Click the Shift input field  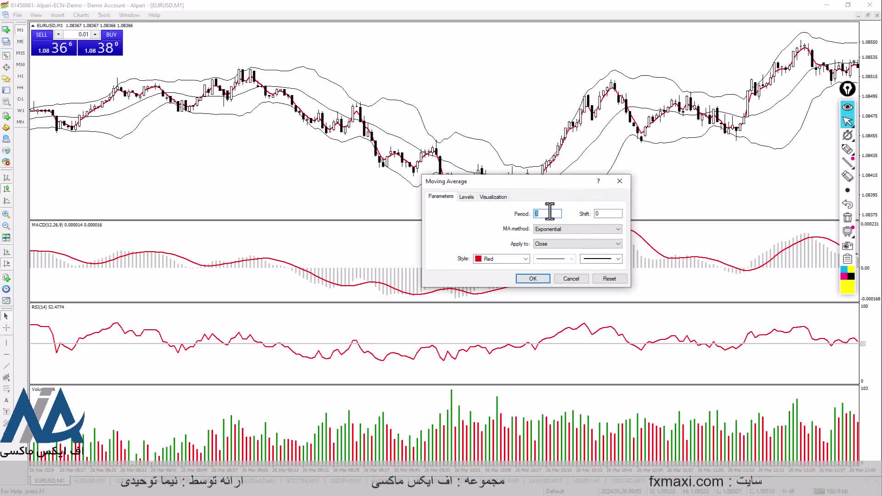click(608, 214)
